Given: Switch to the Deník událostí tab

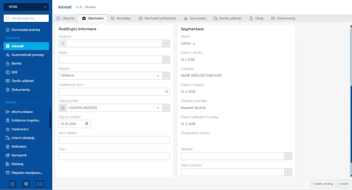Looking at the screenshot, I should point(227,18).
